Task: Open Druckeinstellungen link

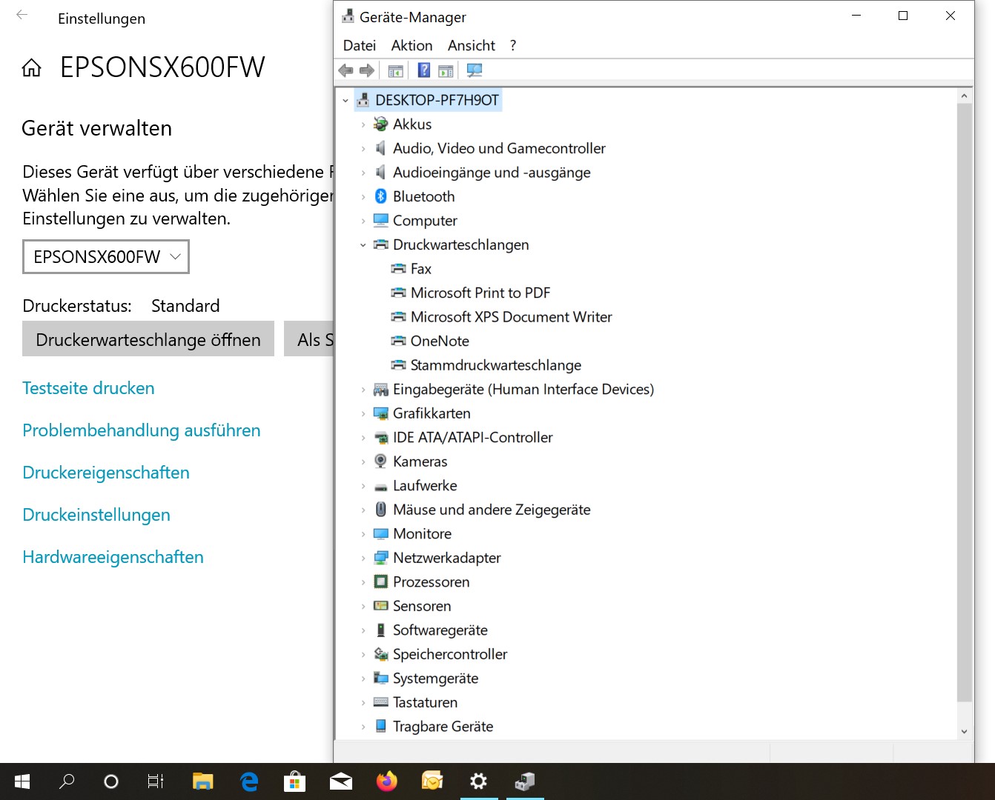Action: (96, 515)
